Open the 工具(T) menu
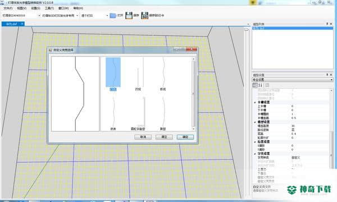This screenshot has width=337, height=202. 49,8
